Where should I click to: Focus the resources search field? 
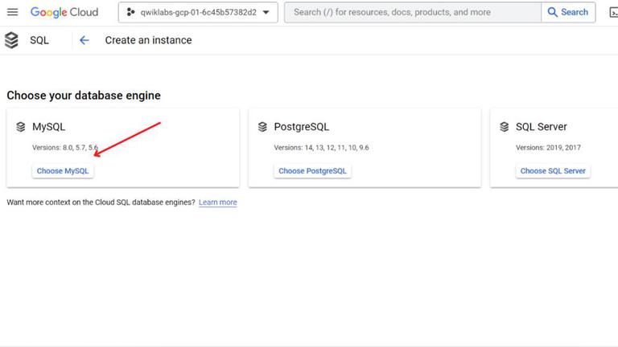click(412, 12)
